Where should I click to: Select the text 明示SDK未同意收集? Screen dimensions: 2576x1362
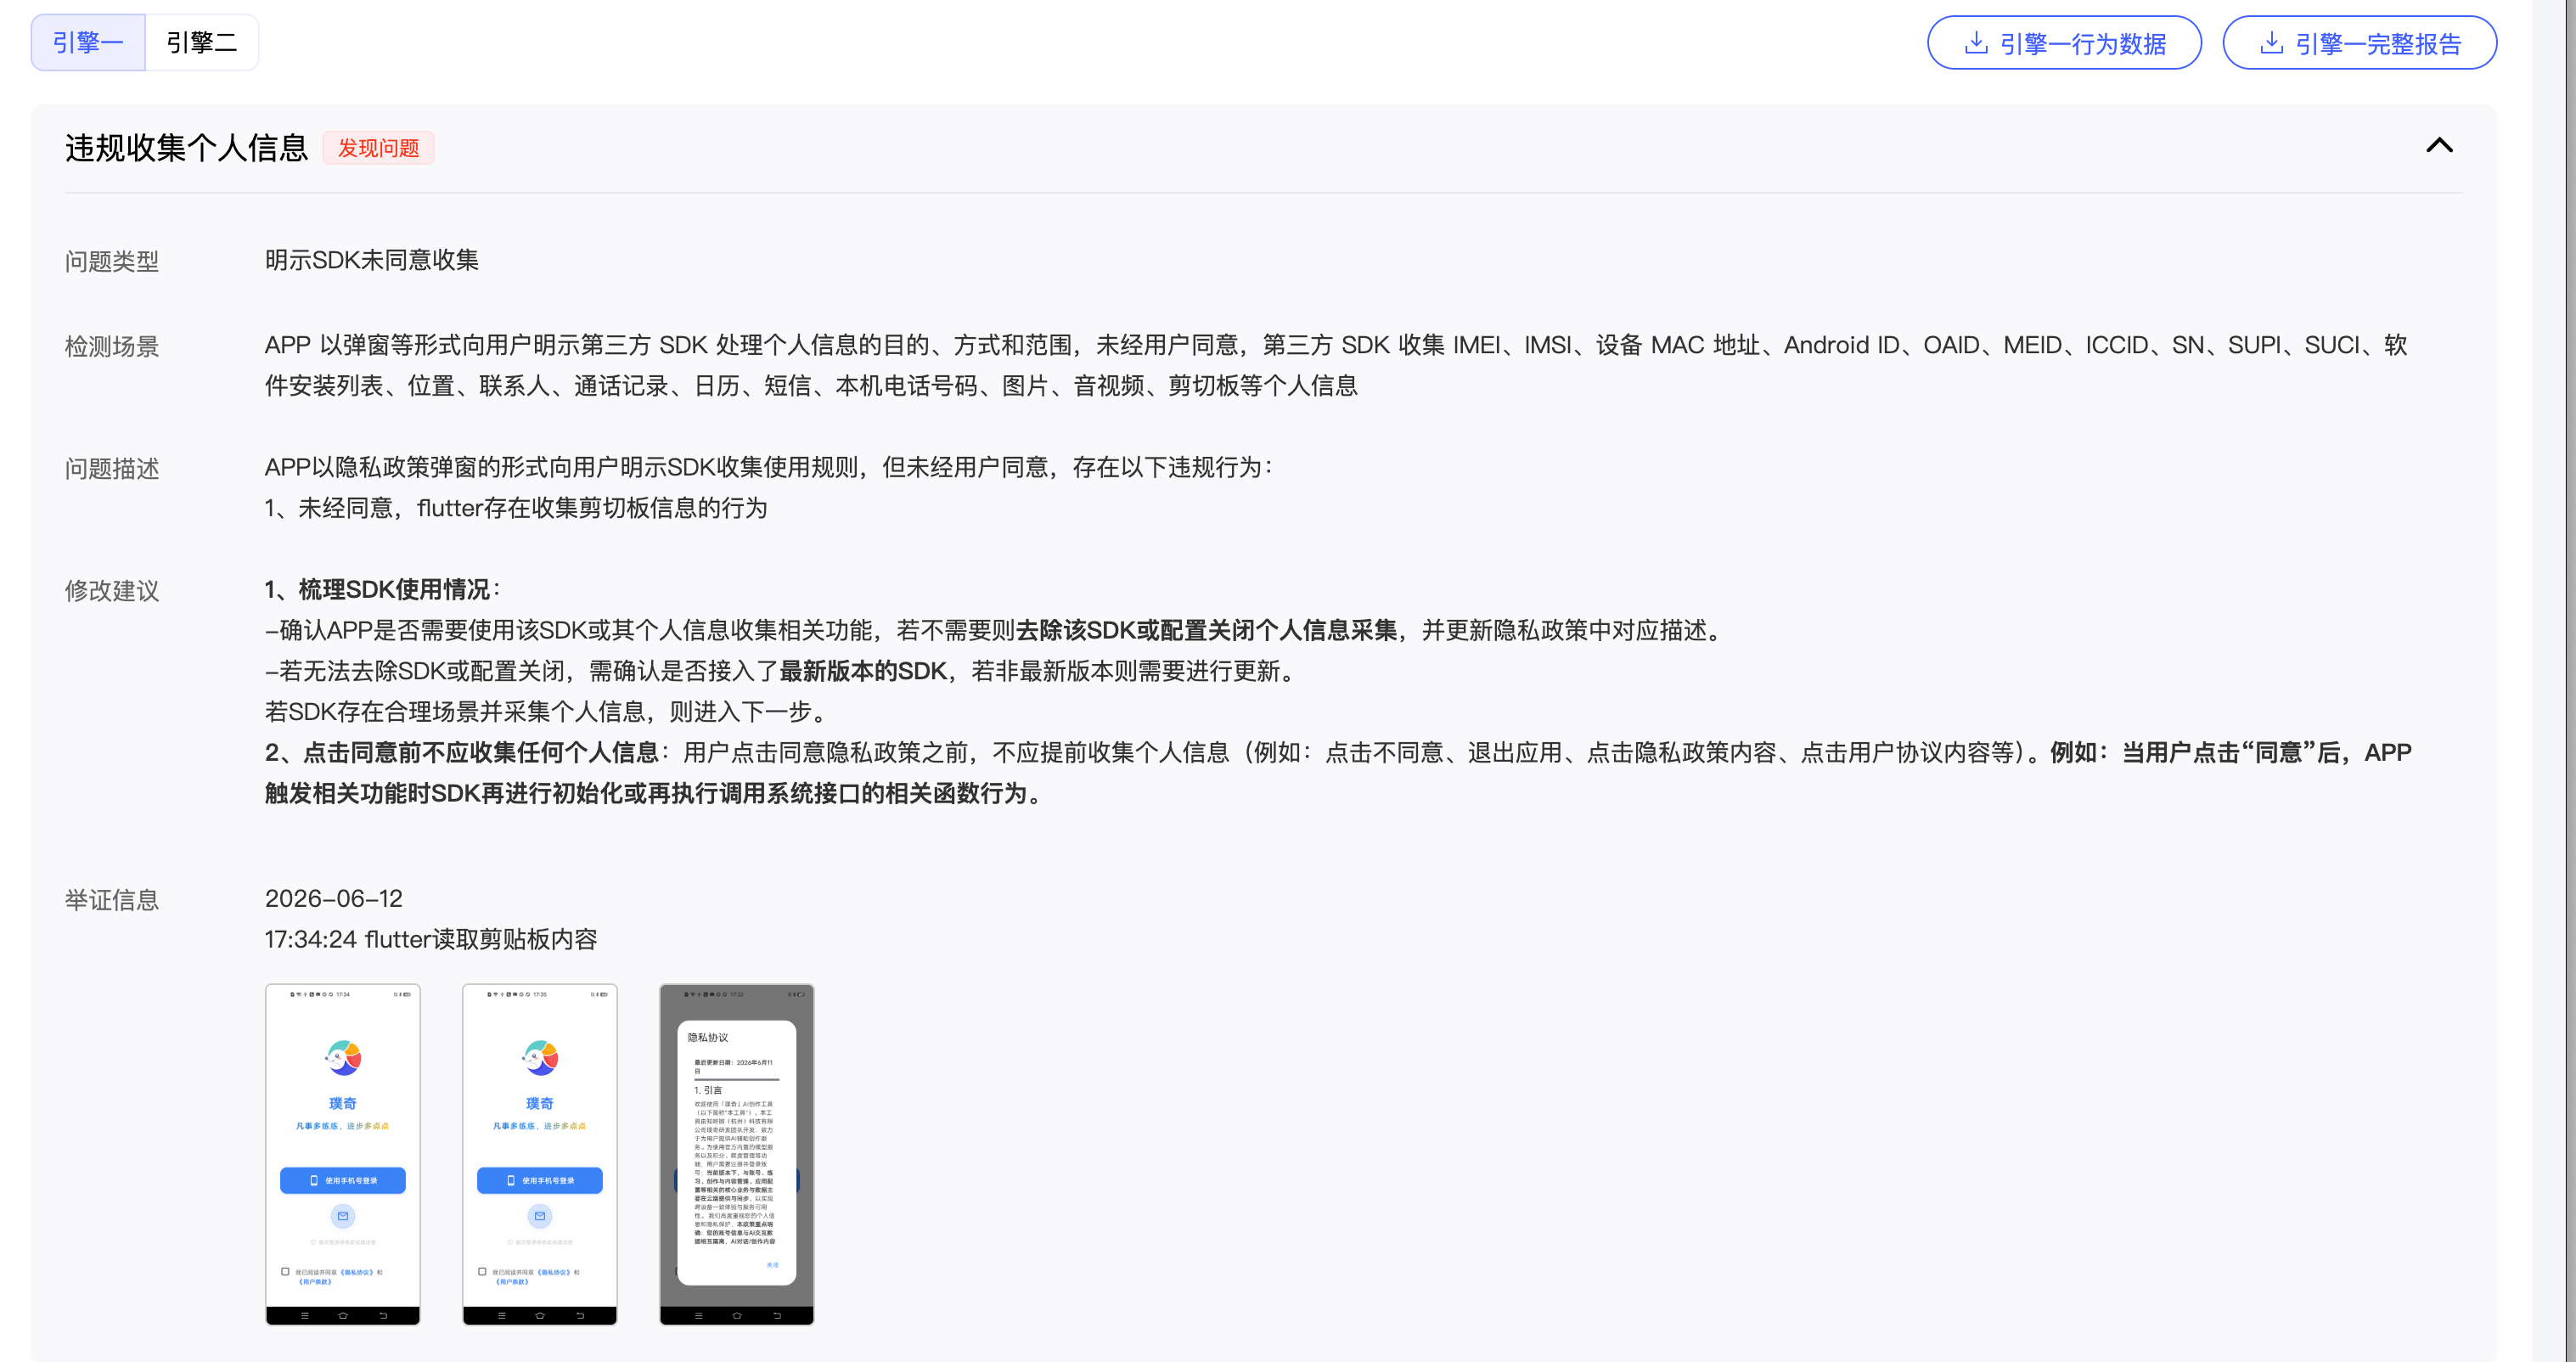(x=371, y=260)
